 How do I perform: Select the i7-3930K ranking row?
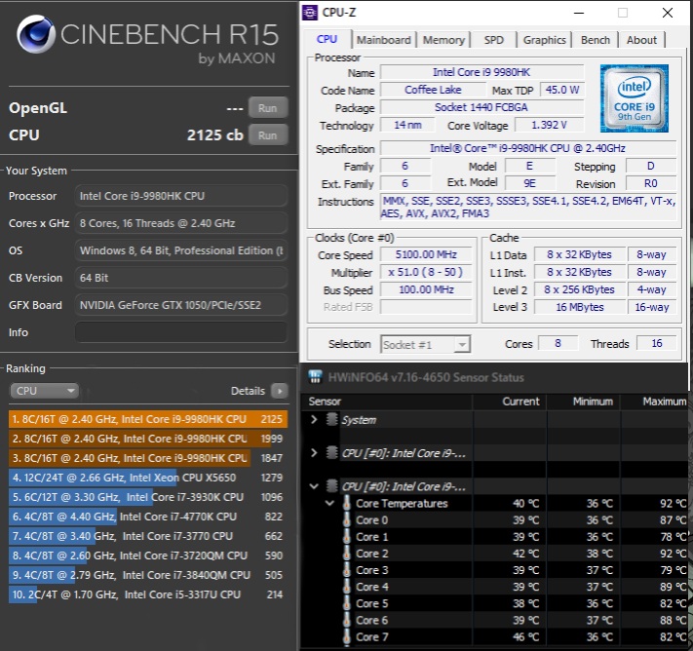coord(148,497)
